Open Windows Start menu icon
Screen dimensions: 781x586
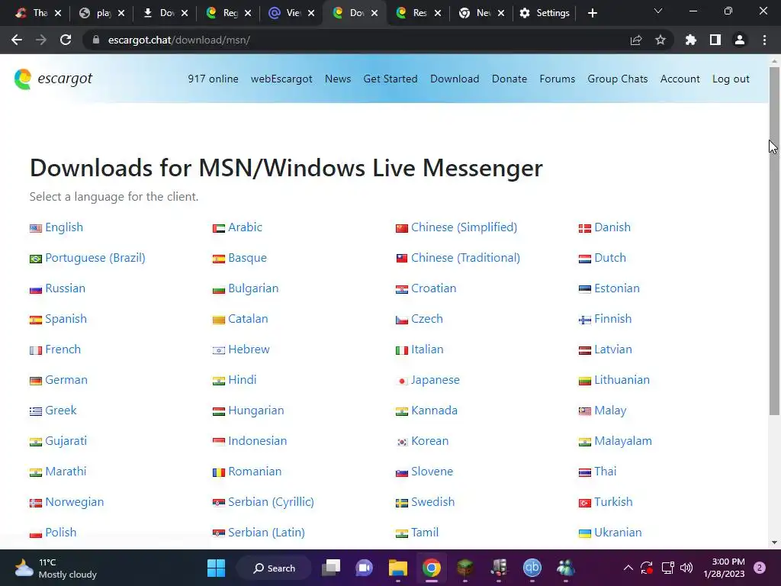click(216, 568)
